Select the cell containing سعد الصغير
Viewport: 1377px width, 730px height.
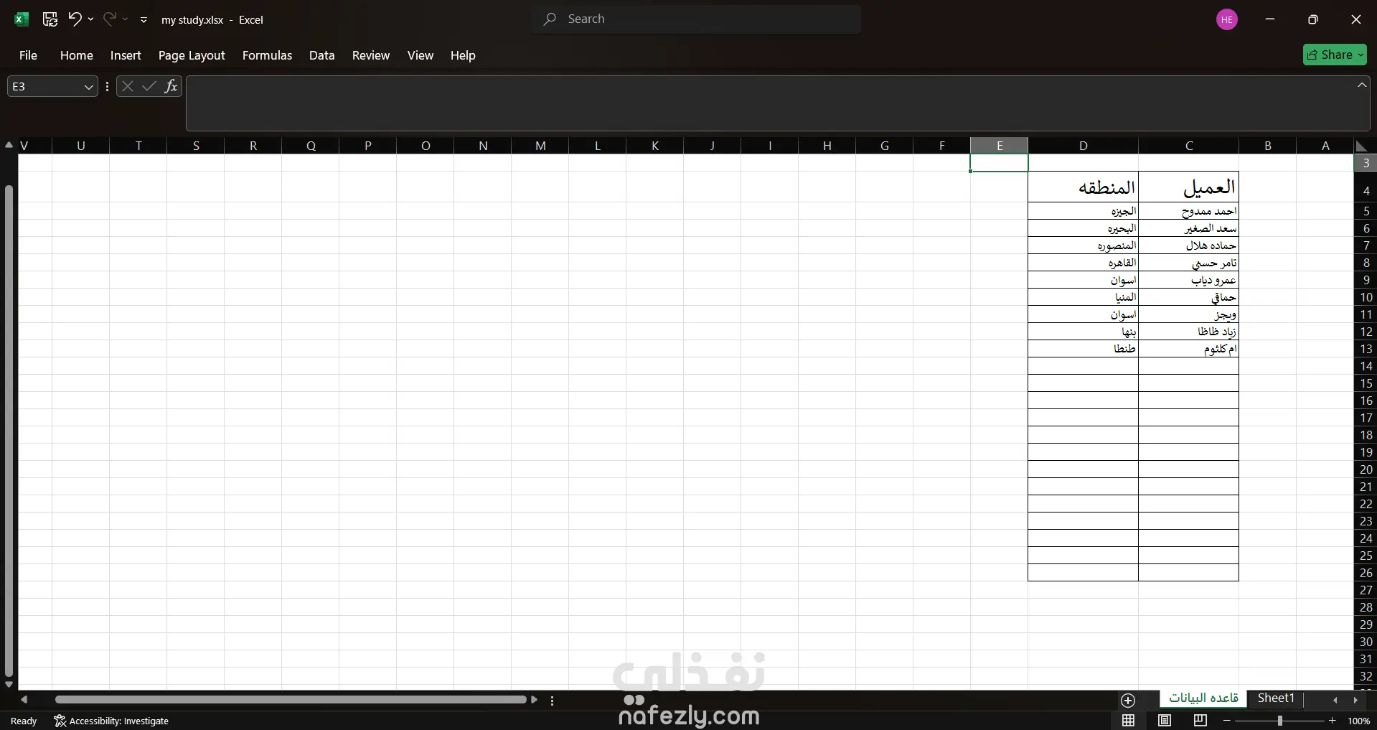coord(1188,228)
